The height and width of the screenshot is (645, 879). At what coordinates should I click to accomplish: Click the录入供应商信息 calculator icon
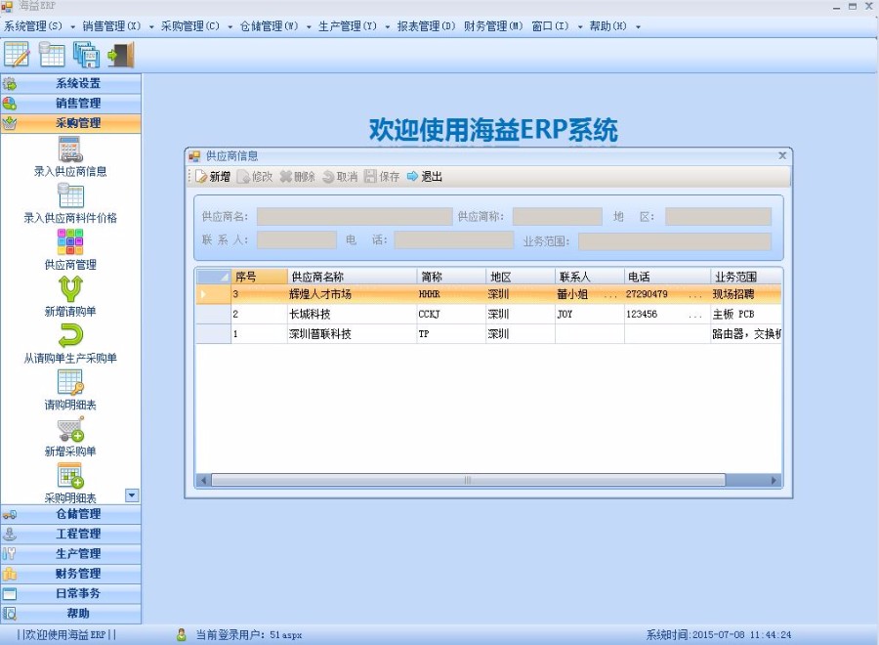(70, 150)
